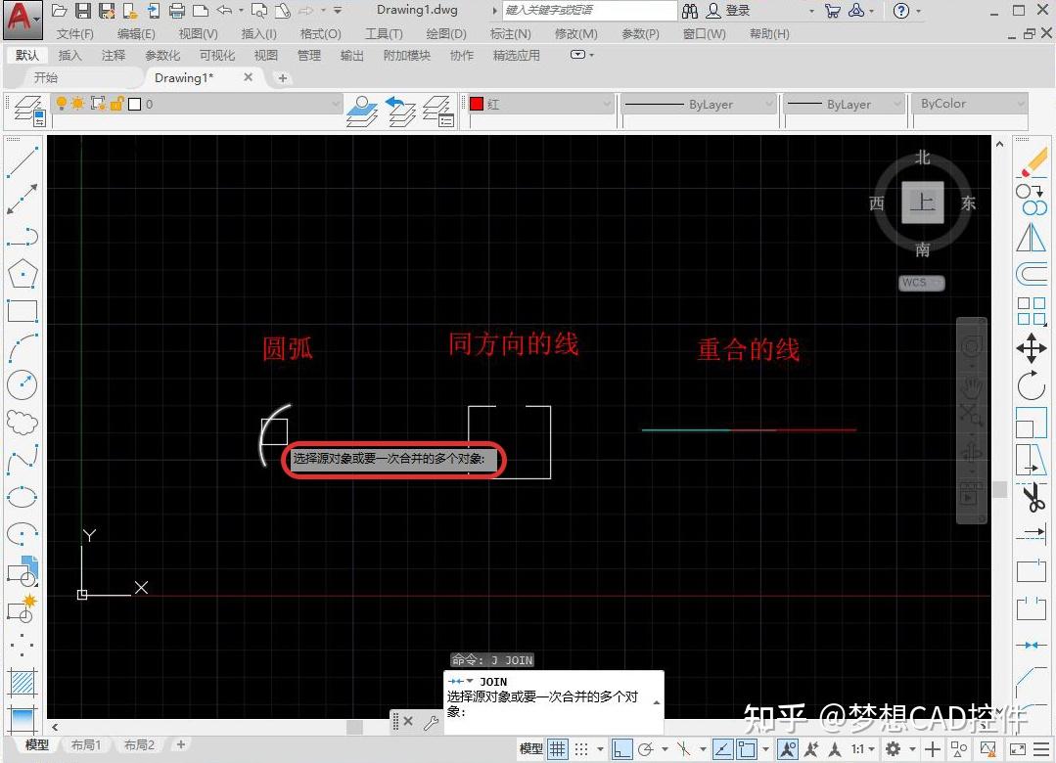This screenshot has width=1056, height=763.
Task: Select the Move tool in the modify panel
Action: coord(1033,349)
